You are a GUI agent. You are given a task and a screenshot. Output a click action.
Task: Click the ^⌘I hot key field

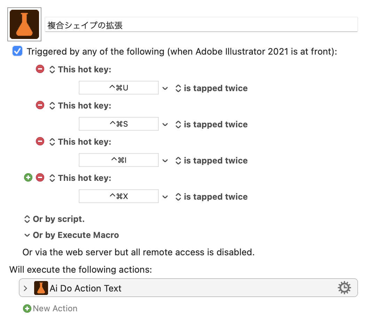coord(119,160)
